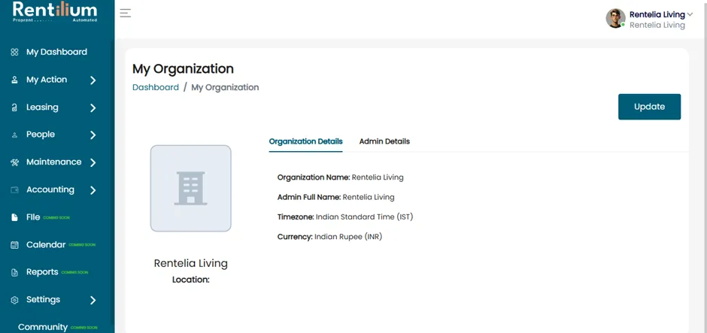Click the user avatar photo
This screenshot has height=333, width=707.
coord(615,19)
